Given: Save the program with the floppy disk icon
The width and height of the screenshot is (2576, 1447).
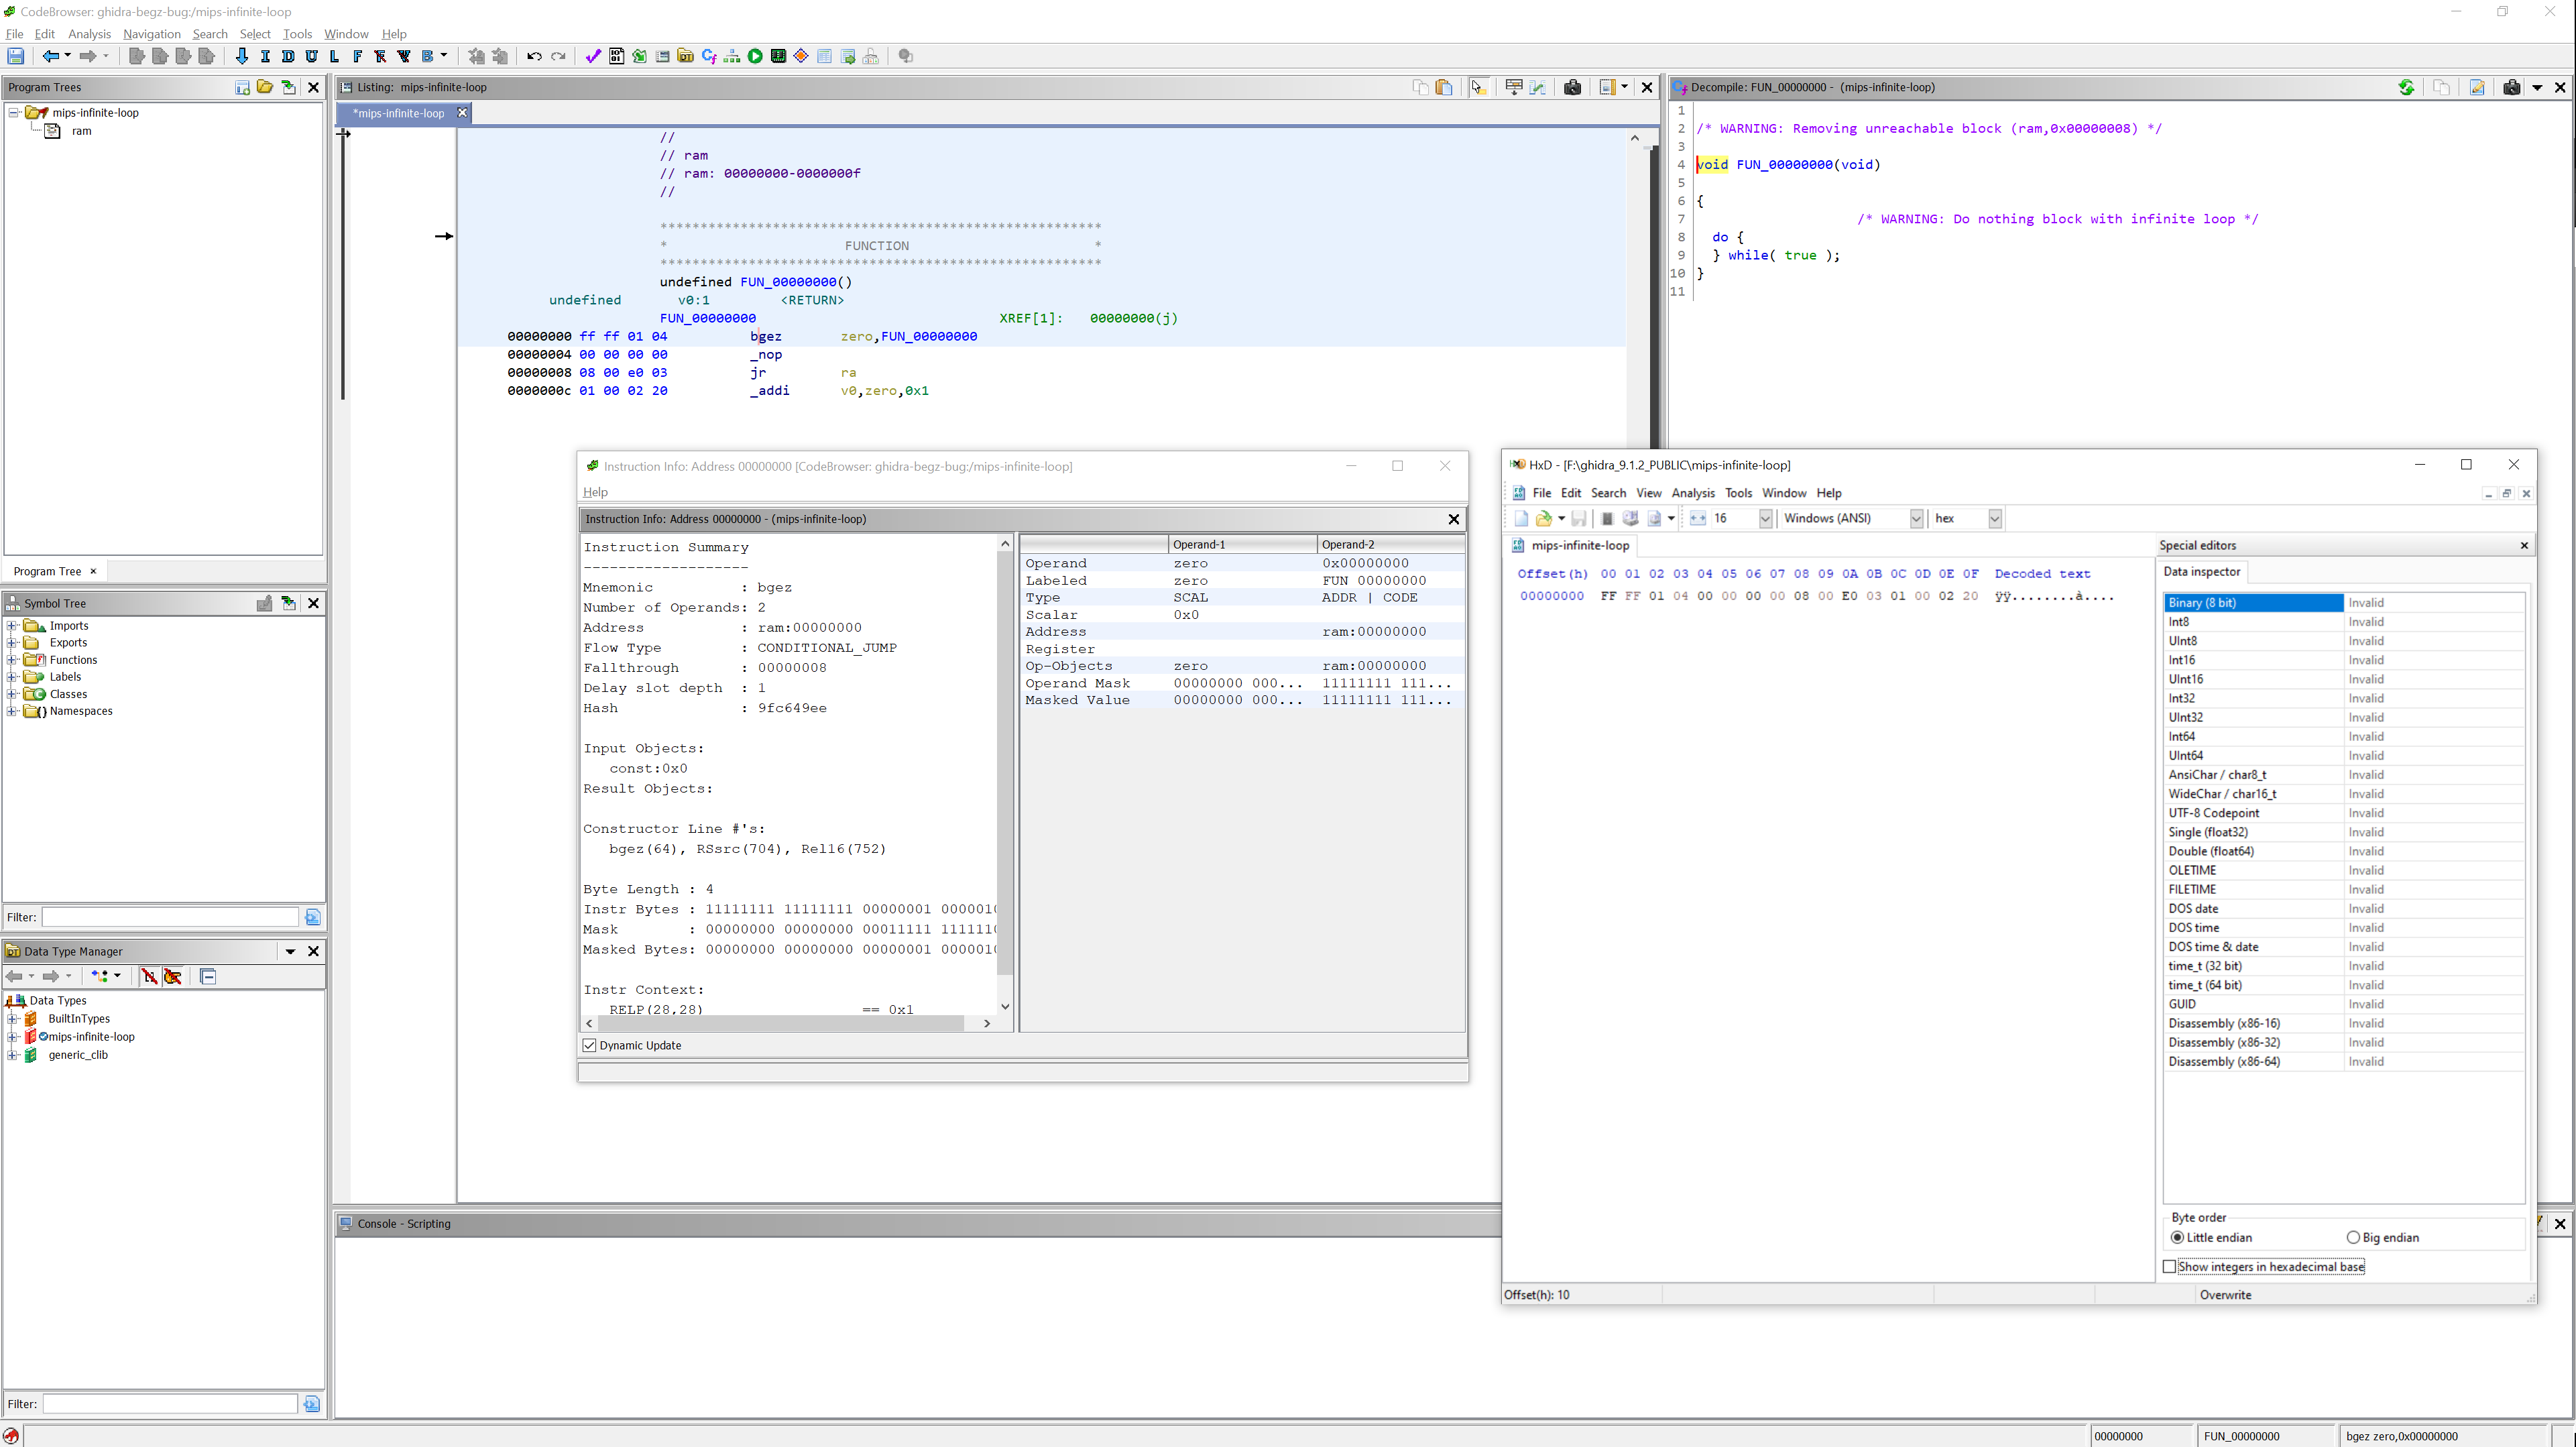Looking at the screenshot, I should [16, 57].
